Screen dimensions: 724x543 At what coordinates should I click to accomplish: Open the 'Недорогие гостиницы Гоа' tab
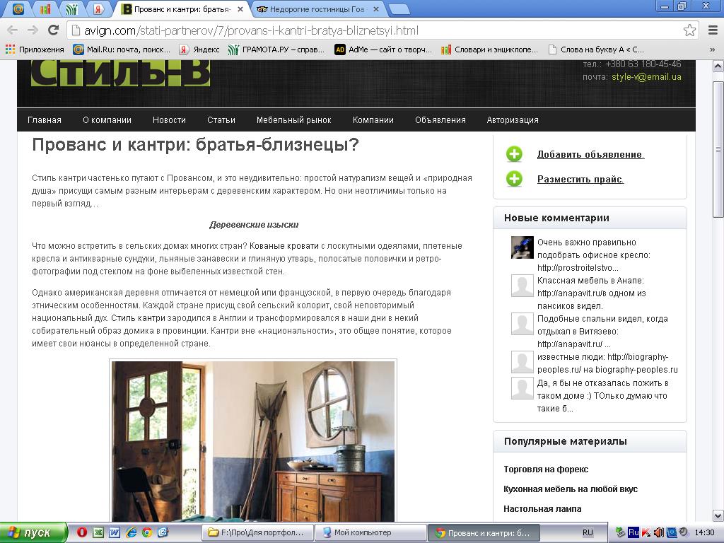click(x=317, y=9)
